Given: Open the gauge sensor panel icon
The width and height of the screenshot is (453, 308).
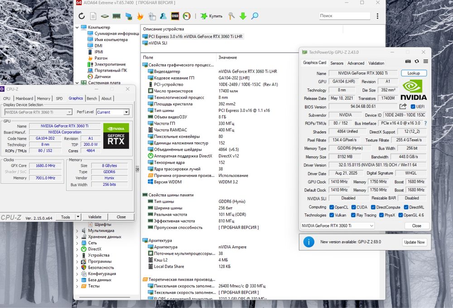Looking at the screenshot, I should 187,16.
